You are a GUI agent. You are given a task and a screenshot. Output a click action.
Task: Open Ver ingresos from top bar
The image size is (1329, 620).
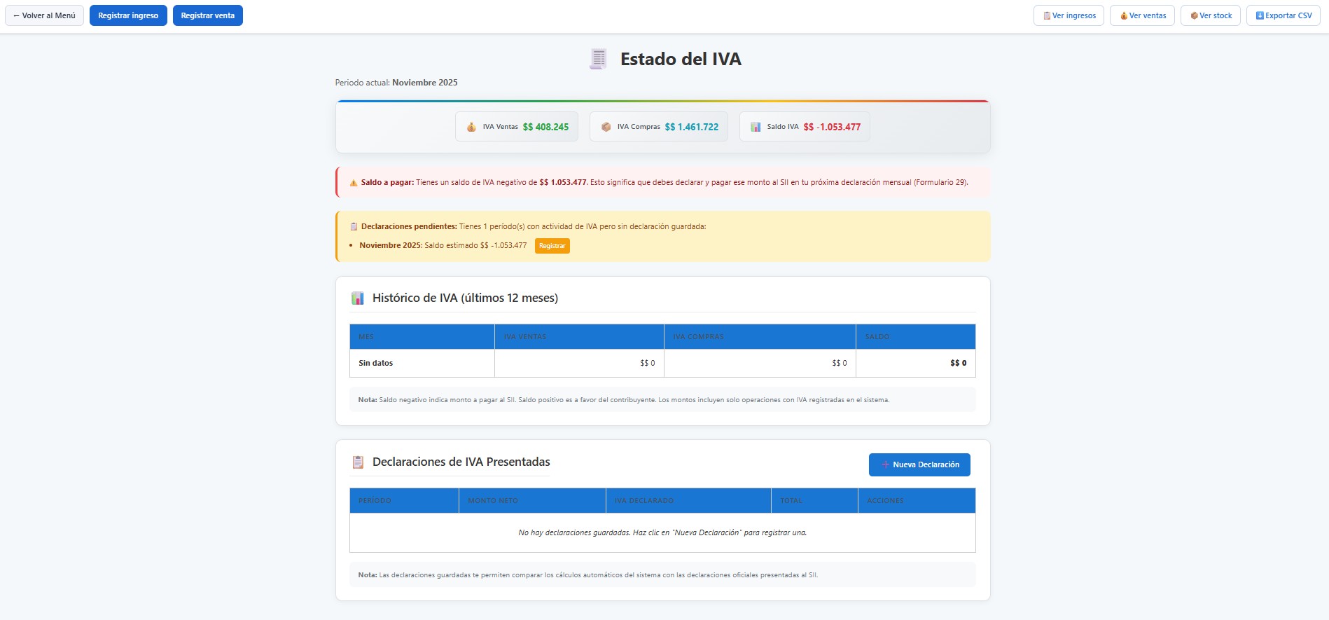pyautogui.click(x=1069, y=15)
